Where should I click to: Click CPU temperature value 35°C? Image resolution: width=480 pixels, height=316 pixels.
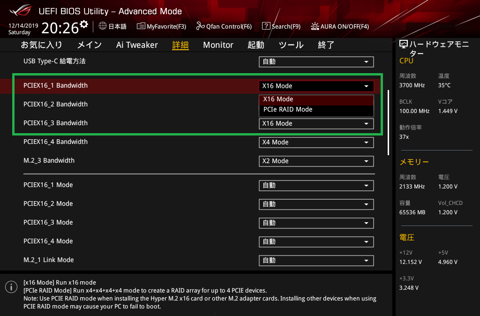pos(444,85)
